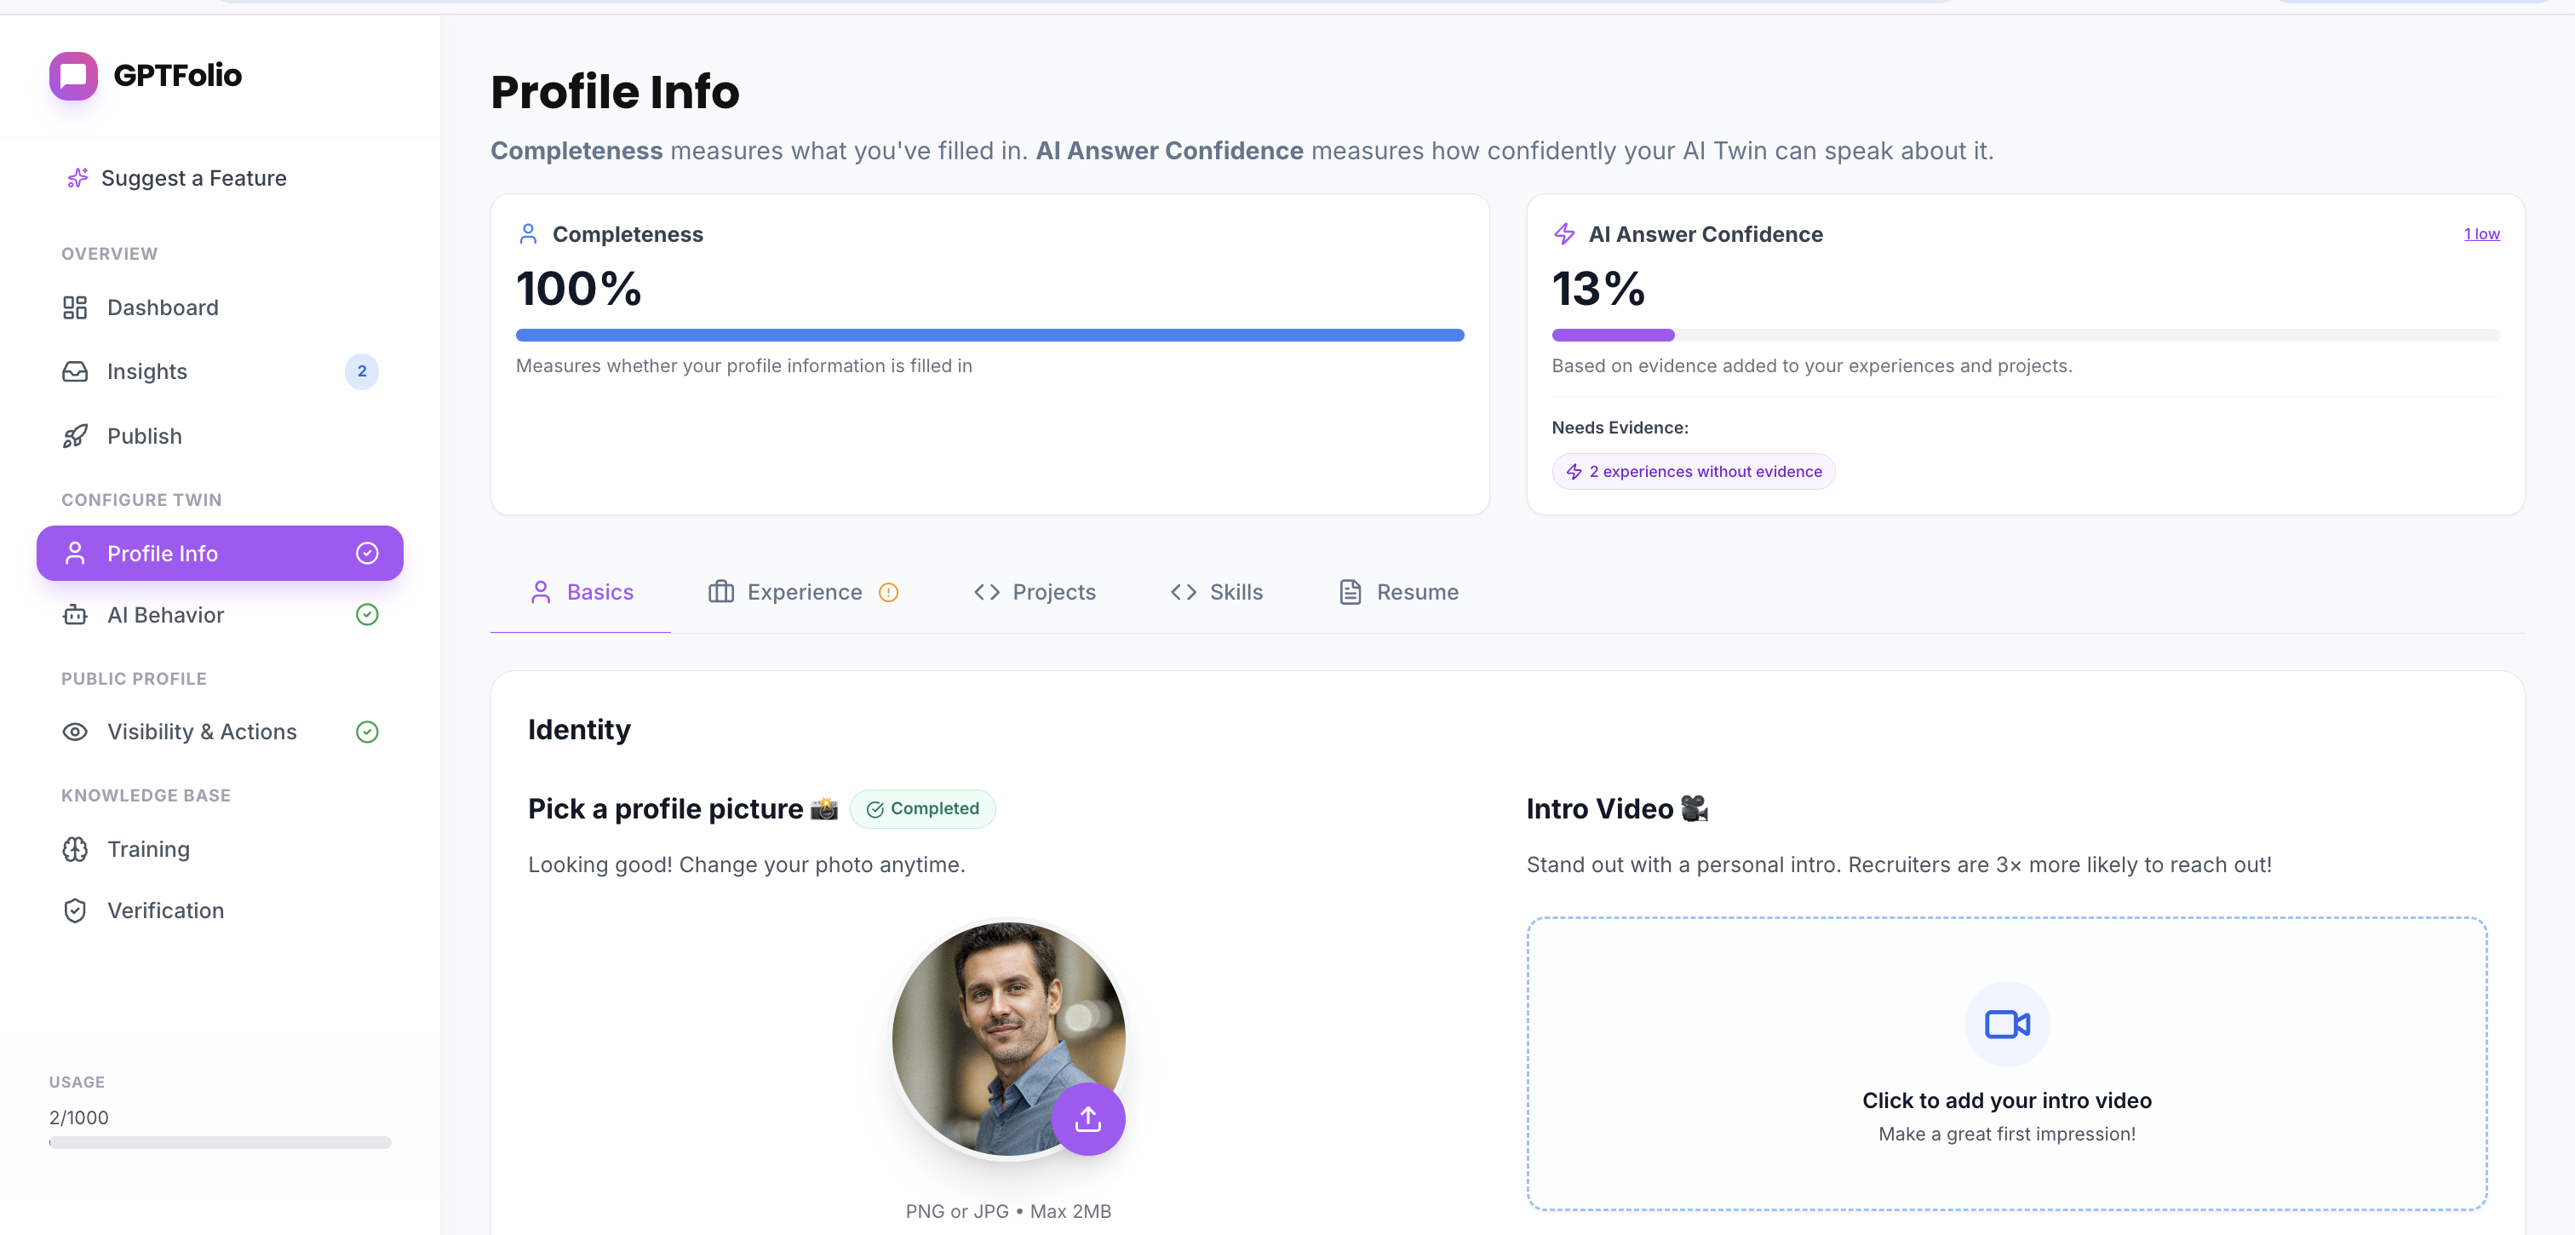
Task: Click the '1 low' confidence link
Action: click(x=2481, y=234)
